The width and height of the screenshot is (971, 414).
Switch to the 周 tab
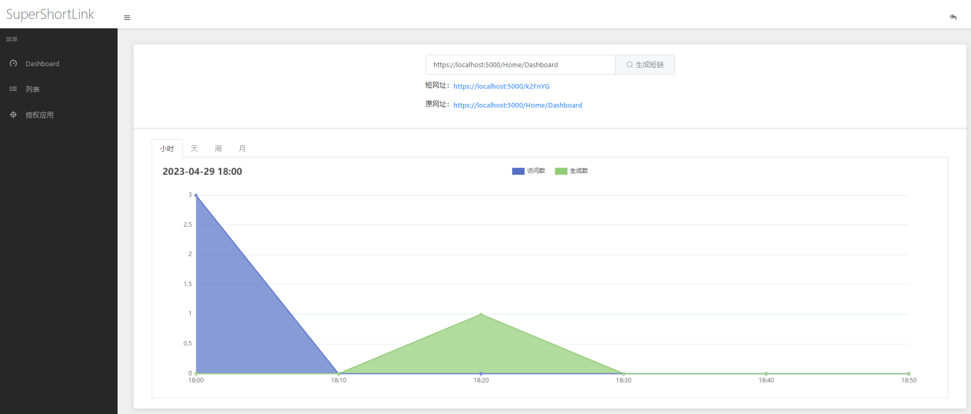point(218,148)
